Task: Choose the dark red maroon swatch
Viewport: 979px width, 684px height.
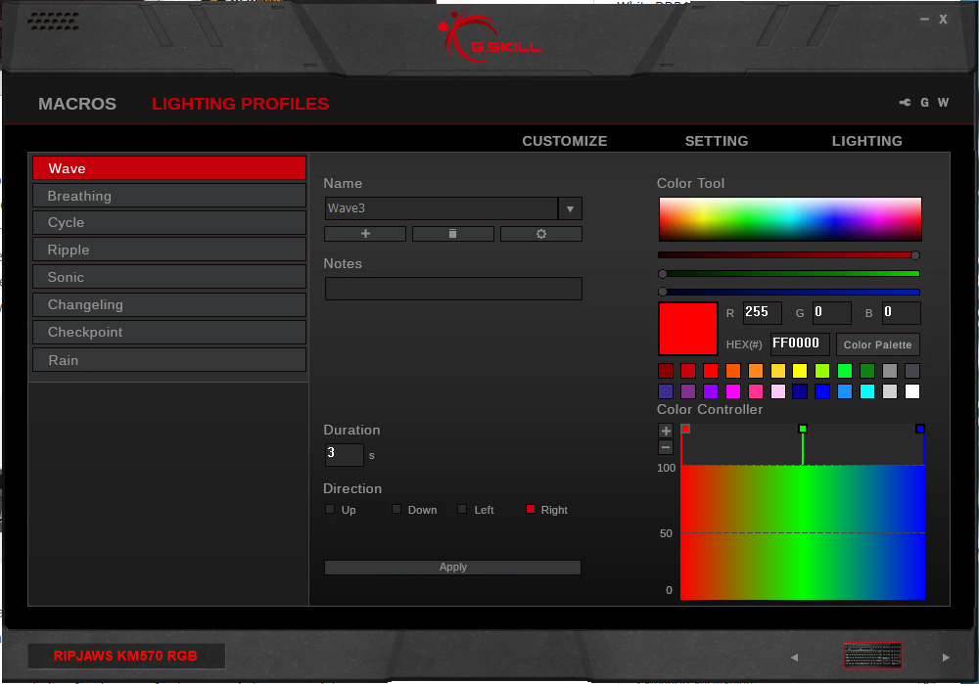Action: coord(666,371)
